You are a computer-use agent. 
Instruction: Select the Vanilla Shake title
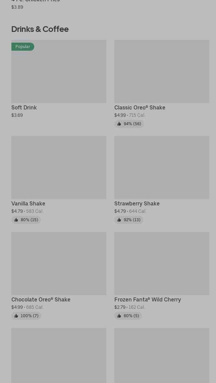tap(28, 203)
